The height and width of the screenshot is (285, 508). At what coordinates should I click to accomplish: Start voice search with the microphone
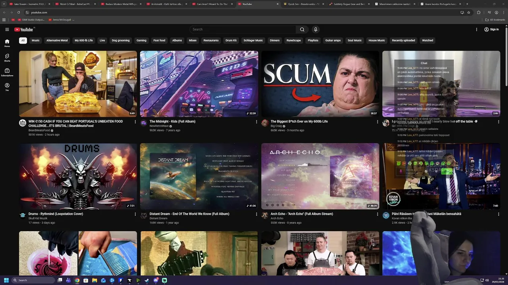[316, 29]
